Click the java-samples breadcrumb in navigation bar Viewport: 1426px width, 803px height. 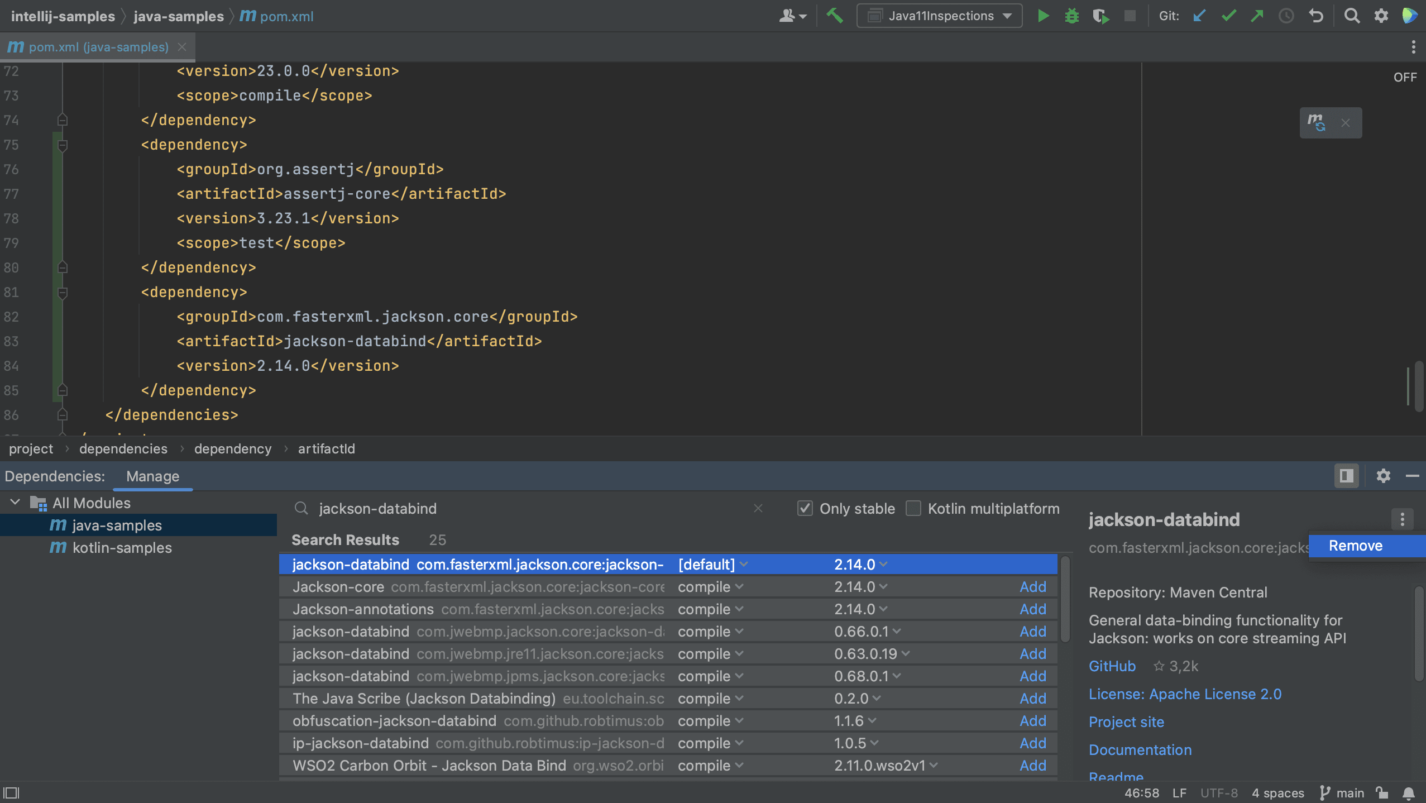point(179,16)
